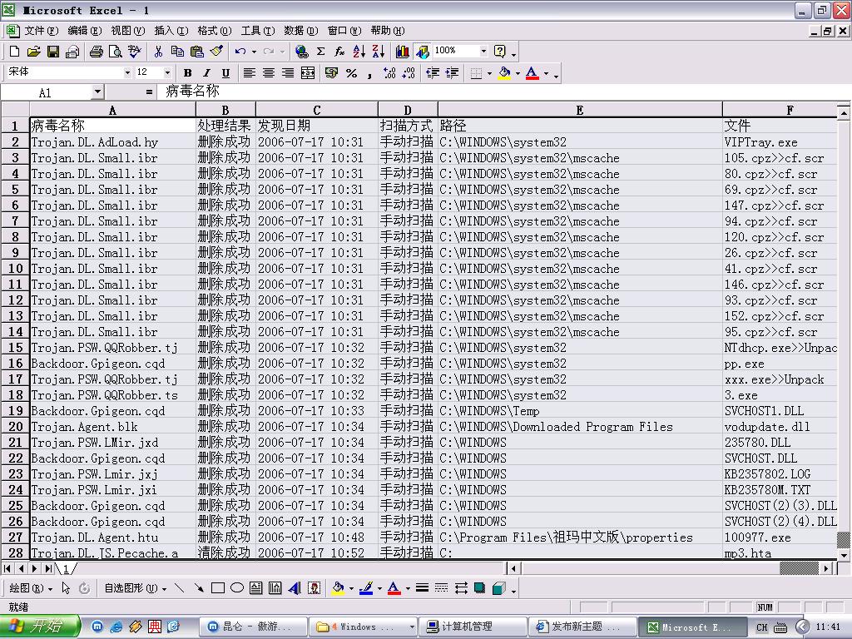Image resolution: width=852 pixels, height=639 pixels.
Task: Open the zoom 100% dropdown
Action: tap(483, 52)
